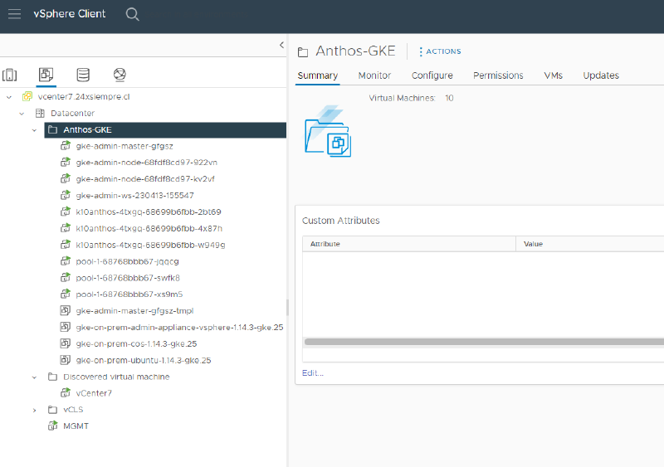This screenshot has height=467, width=664.
Task: Click VM icon for gke-admin-node-68fdf8cd97-kv2vf
Action: [x=66, y=178]
